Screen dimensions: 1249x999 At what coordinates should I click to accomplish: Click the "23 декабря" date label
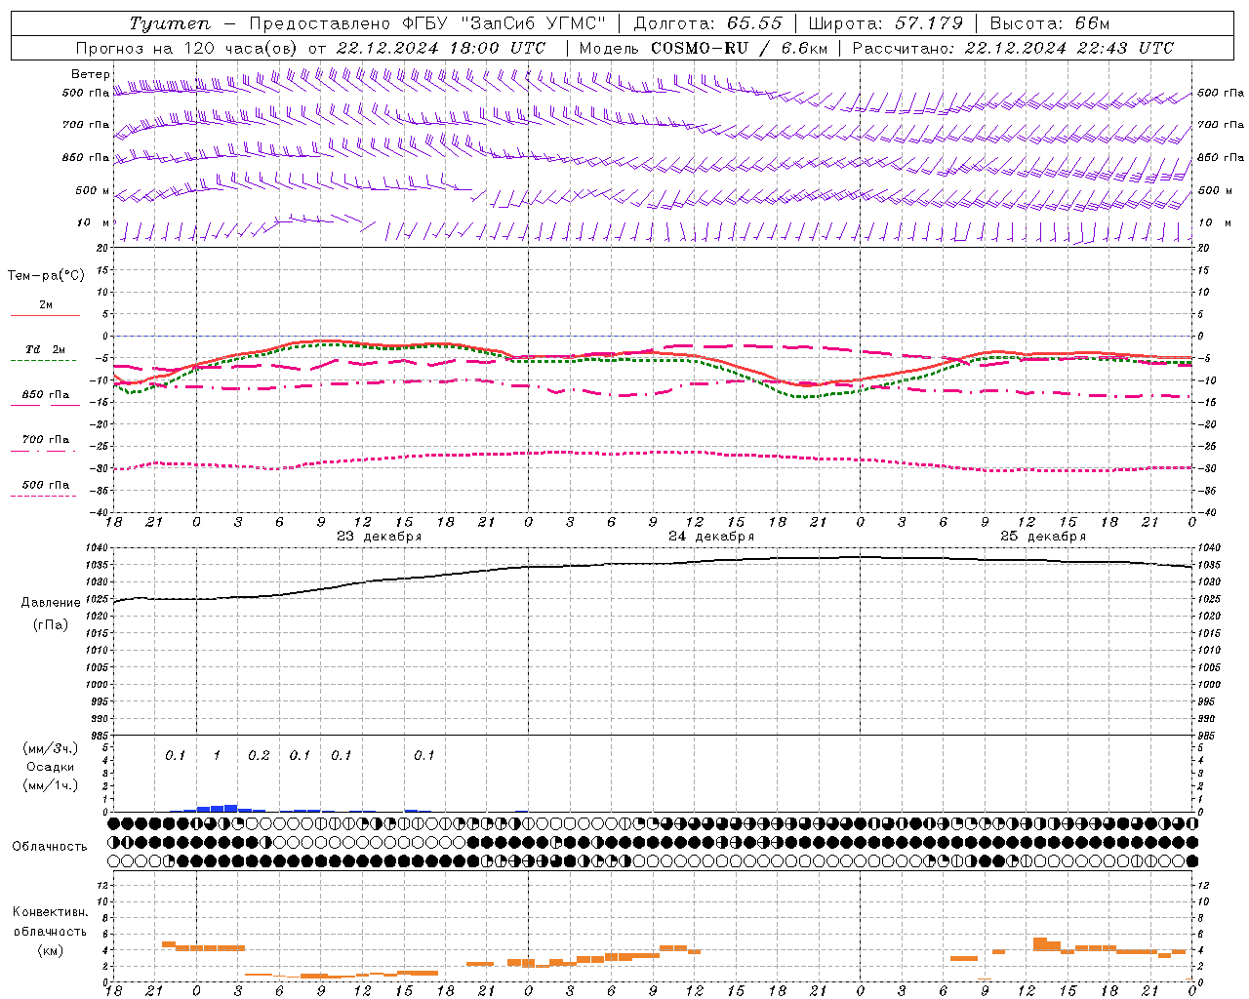(380, 537)
